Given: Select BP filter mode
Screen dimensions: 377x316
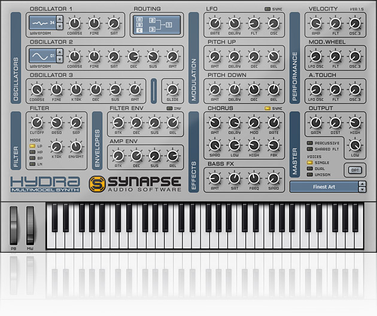Looking at the screenshot, I should (x=32, y=158).
